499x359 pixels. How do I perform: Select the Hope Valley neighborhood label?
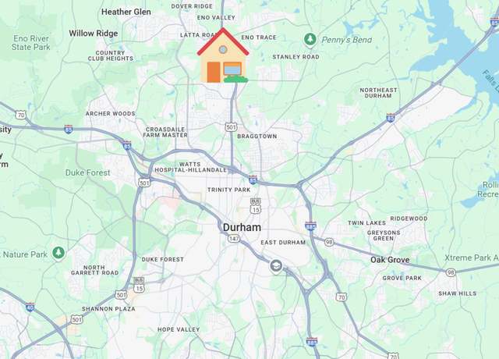coord(179,329)
